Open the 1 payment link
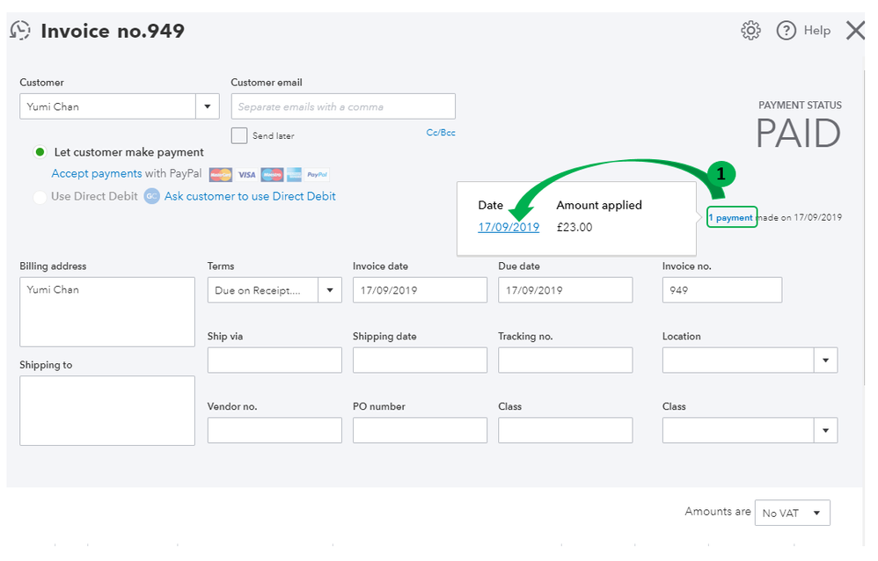Screen dimensions: 878x561 pyautogui.click(x=731, y=217)
